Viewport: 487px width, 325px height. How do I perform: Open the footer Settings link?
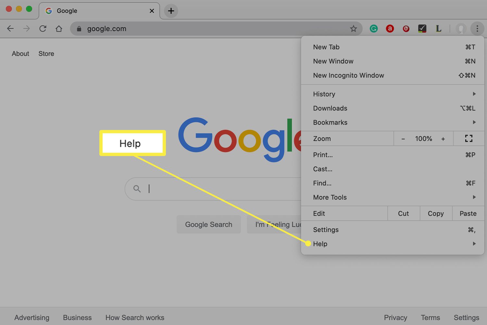[467, 318]
